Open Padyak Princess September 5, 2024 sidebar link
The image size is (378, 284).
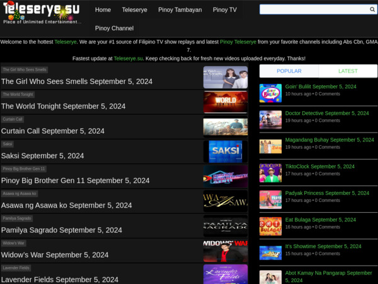coord(327,193)
